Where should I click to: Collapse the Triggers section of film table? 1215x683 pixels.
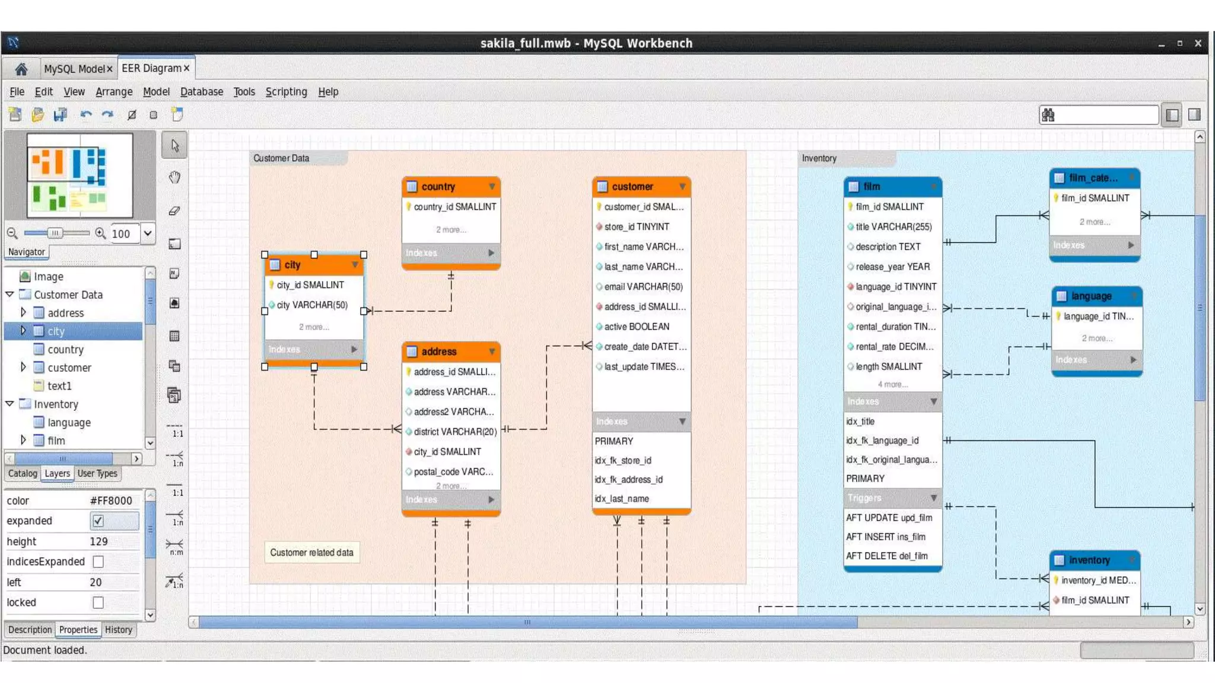click(x=933, y=498)
